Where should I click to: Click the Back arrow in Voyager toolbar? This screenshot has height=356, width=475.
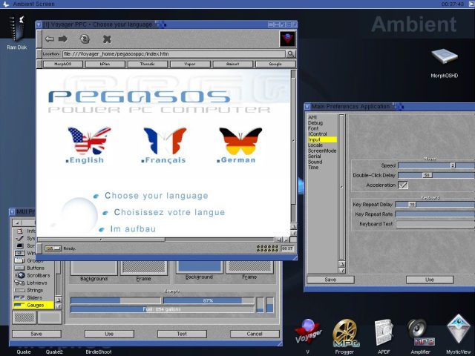pyautogui.click(x=50, y=39)
